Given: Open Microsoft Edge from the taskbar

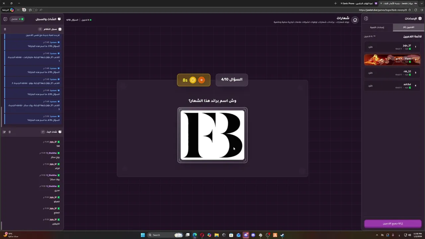Looking at the screenshot, I should tap(195, 235).
